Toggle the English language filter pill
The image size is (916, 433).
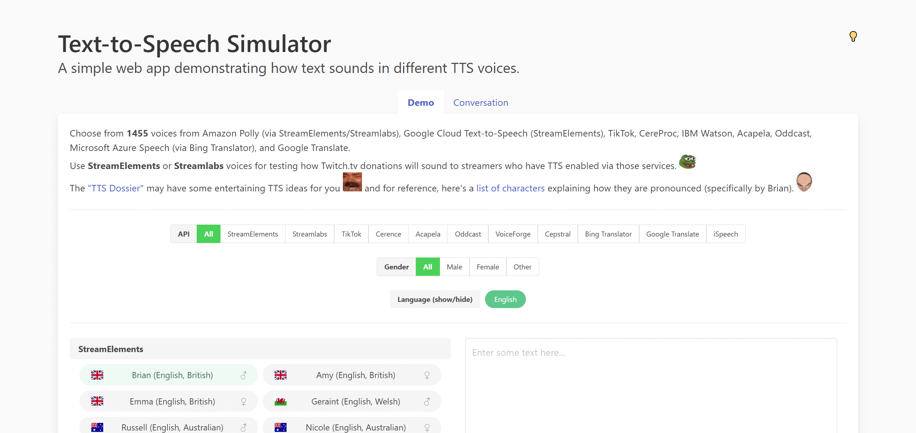tap(505, 299)
